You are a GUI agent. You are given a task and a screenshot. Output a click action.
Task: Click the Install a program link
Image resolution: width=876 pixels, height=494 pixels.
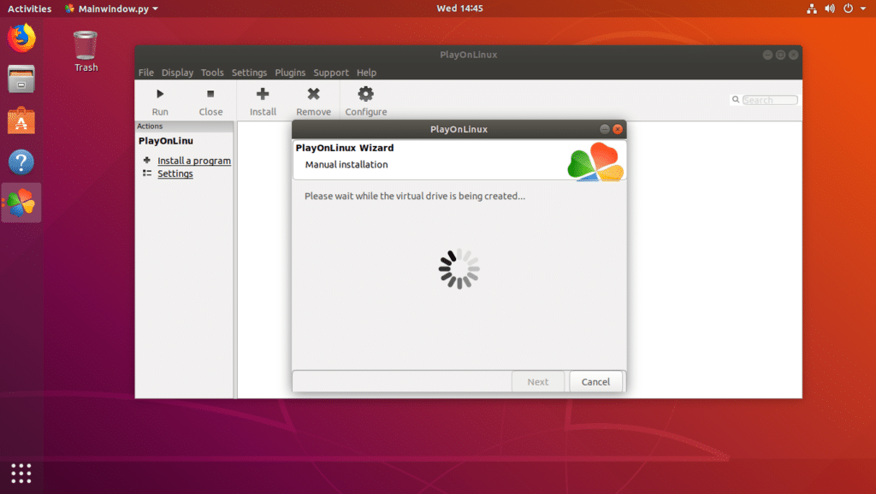[x=194, y=161]
